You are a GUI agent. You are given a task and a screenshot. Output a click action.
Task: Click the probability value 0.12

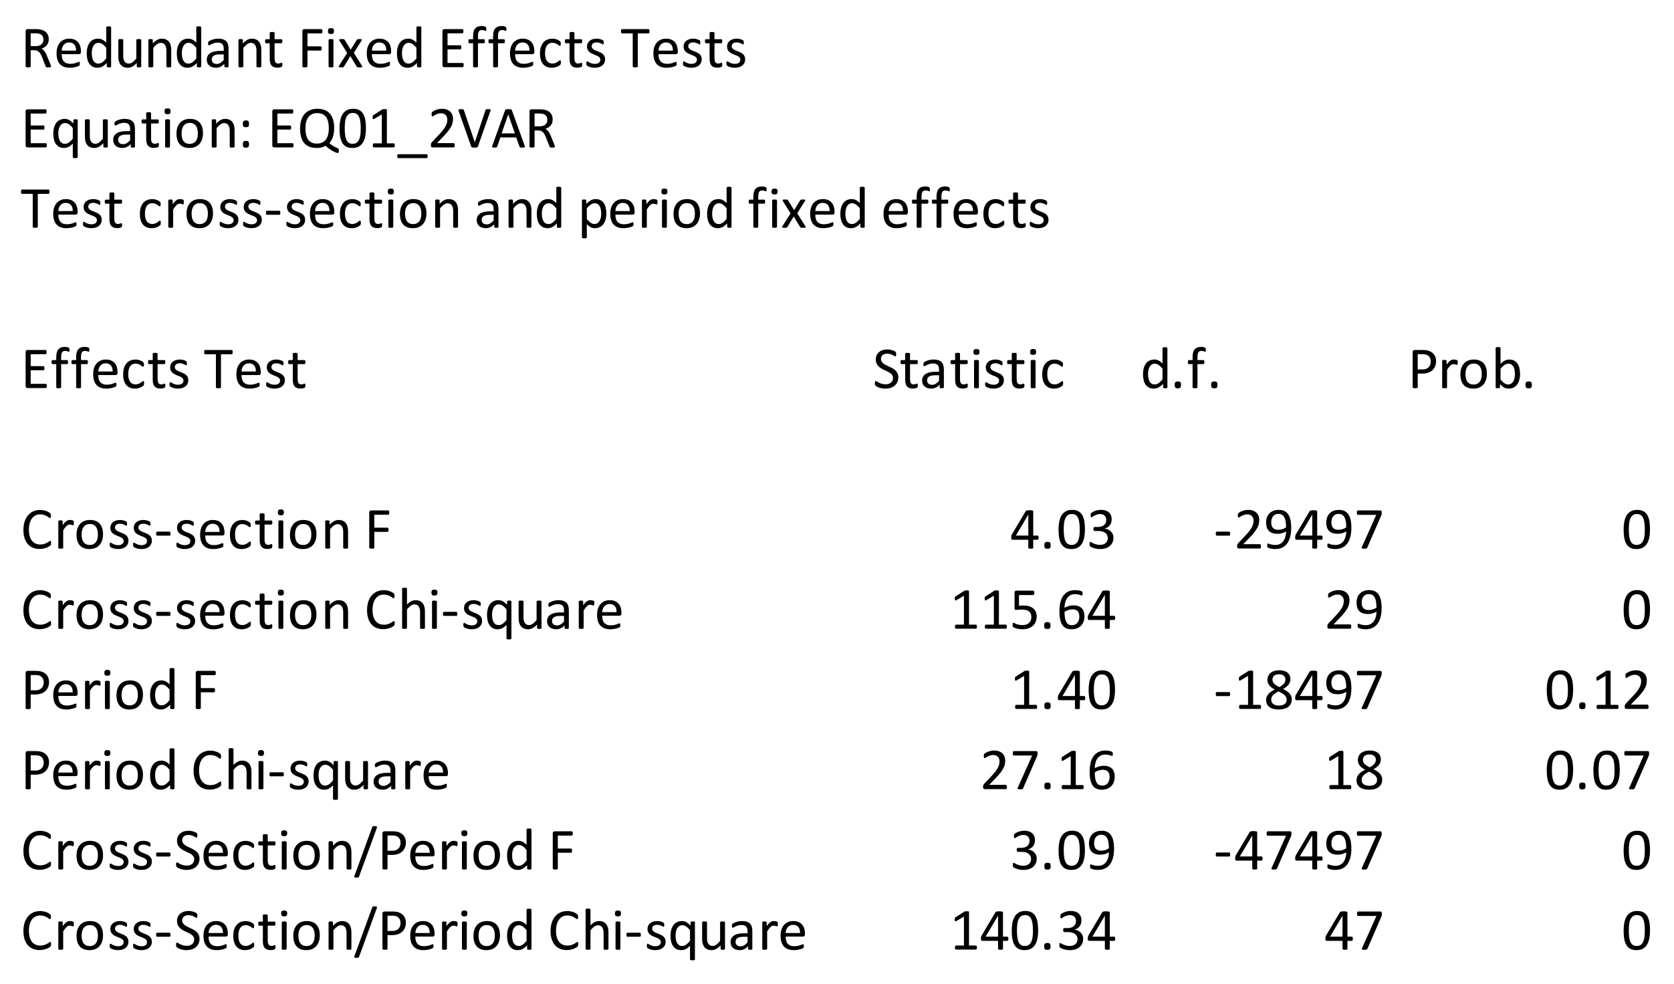click(1597, 691)
